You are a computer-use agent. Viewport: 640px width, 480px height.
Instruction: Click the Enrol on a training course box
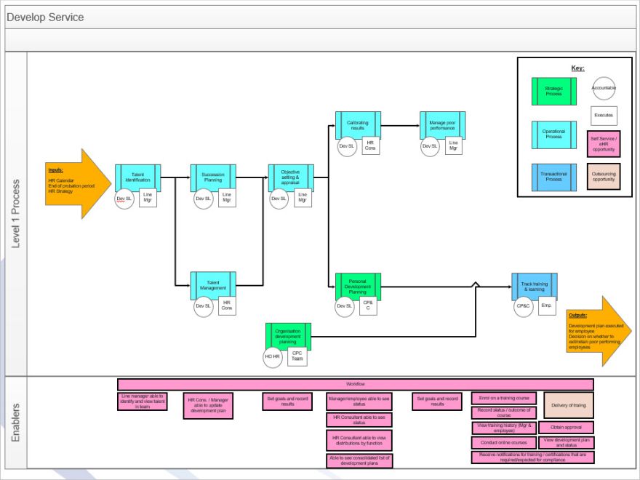503,397
